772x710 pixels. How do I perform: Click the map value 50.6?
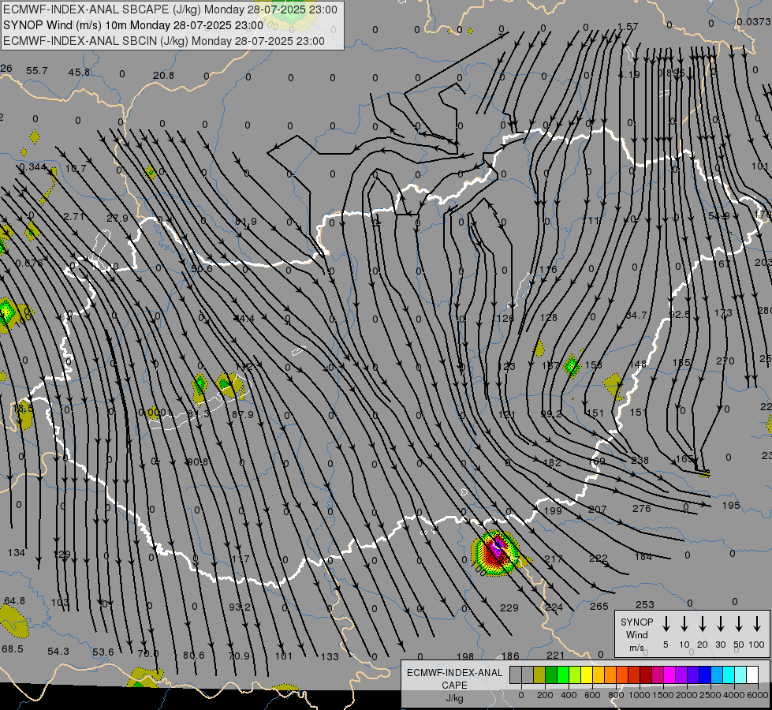coord(202,269)
